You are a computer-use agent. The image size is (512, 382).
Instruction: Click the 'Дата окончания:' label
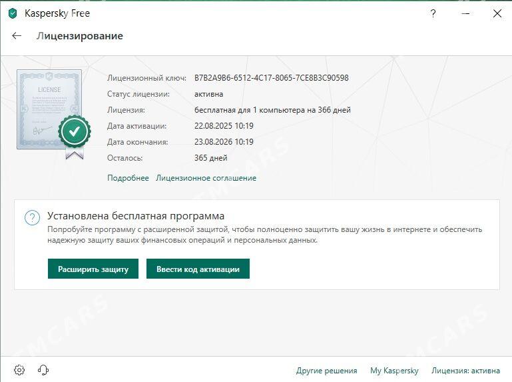point(137,142)
